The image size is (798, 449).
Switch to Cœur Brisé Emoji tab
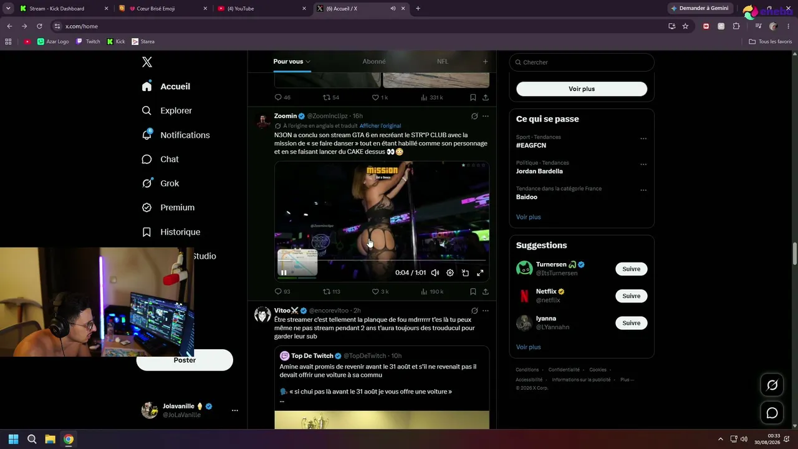pos(164,9)
